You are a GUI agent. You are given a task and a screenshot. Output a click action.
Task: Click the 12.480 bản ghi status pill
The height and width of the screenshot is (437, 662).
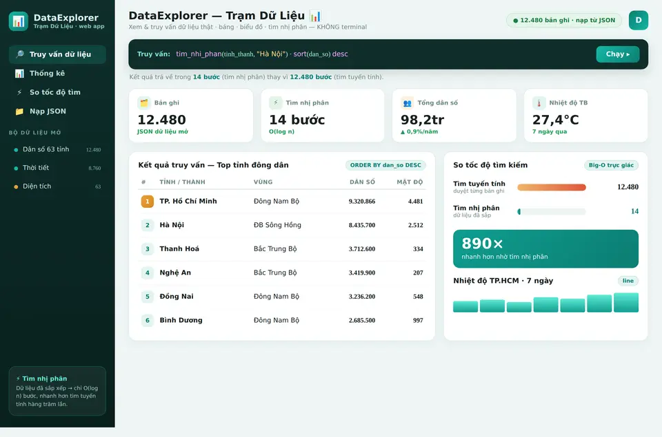pos(563,20)
